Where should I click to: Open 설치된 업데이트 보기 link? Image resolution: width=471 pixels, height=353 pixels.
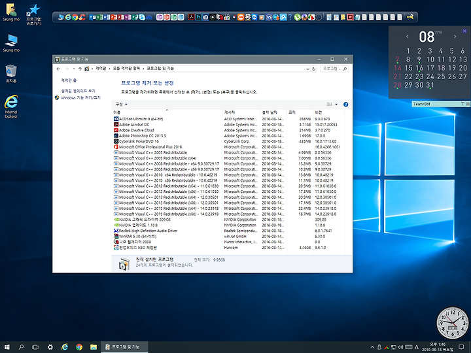click(78, 91)
